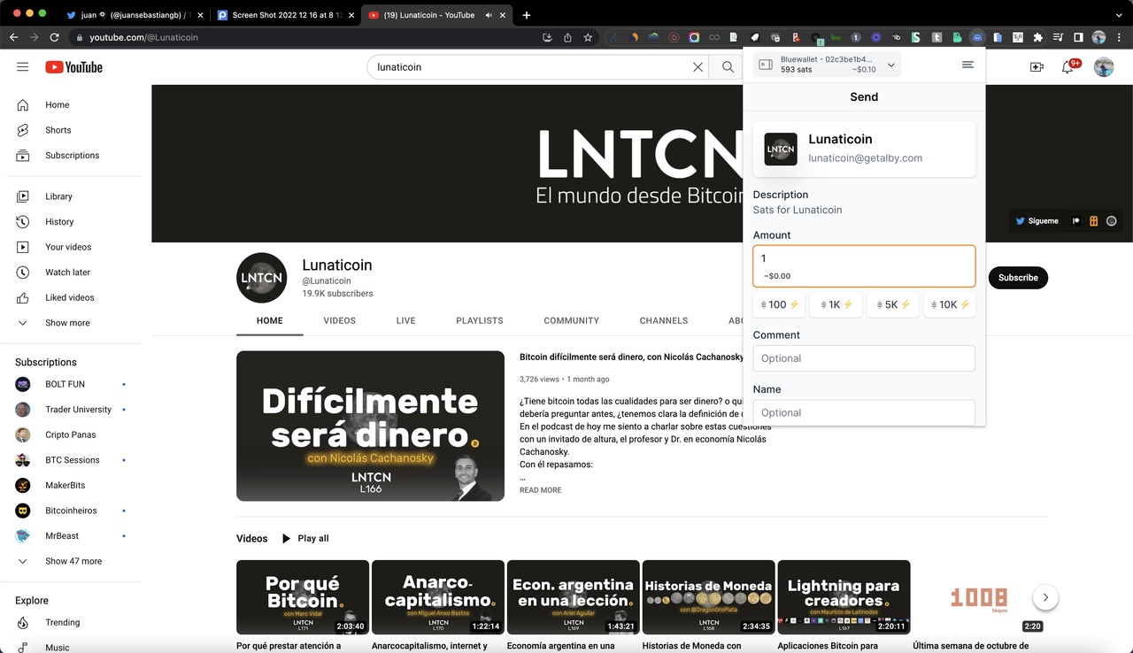Click the Name optional field
Image resolution: width=1133 pixels, height=653 pixels.
[x=864, y=412]
